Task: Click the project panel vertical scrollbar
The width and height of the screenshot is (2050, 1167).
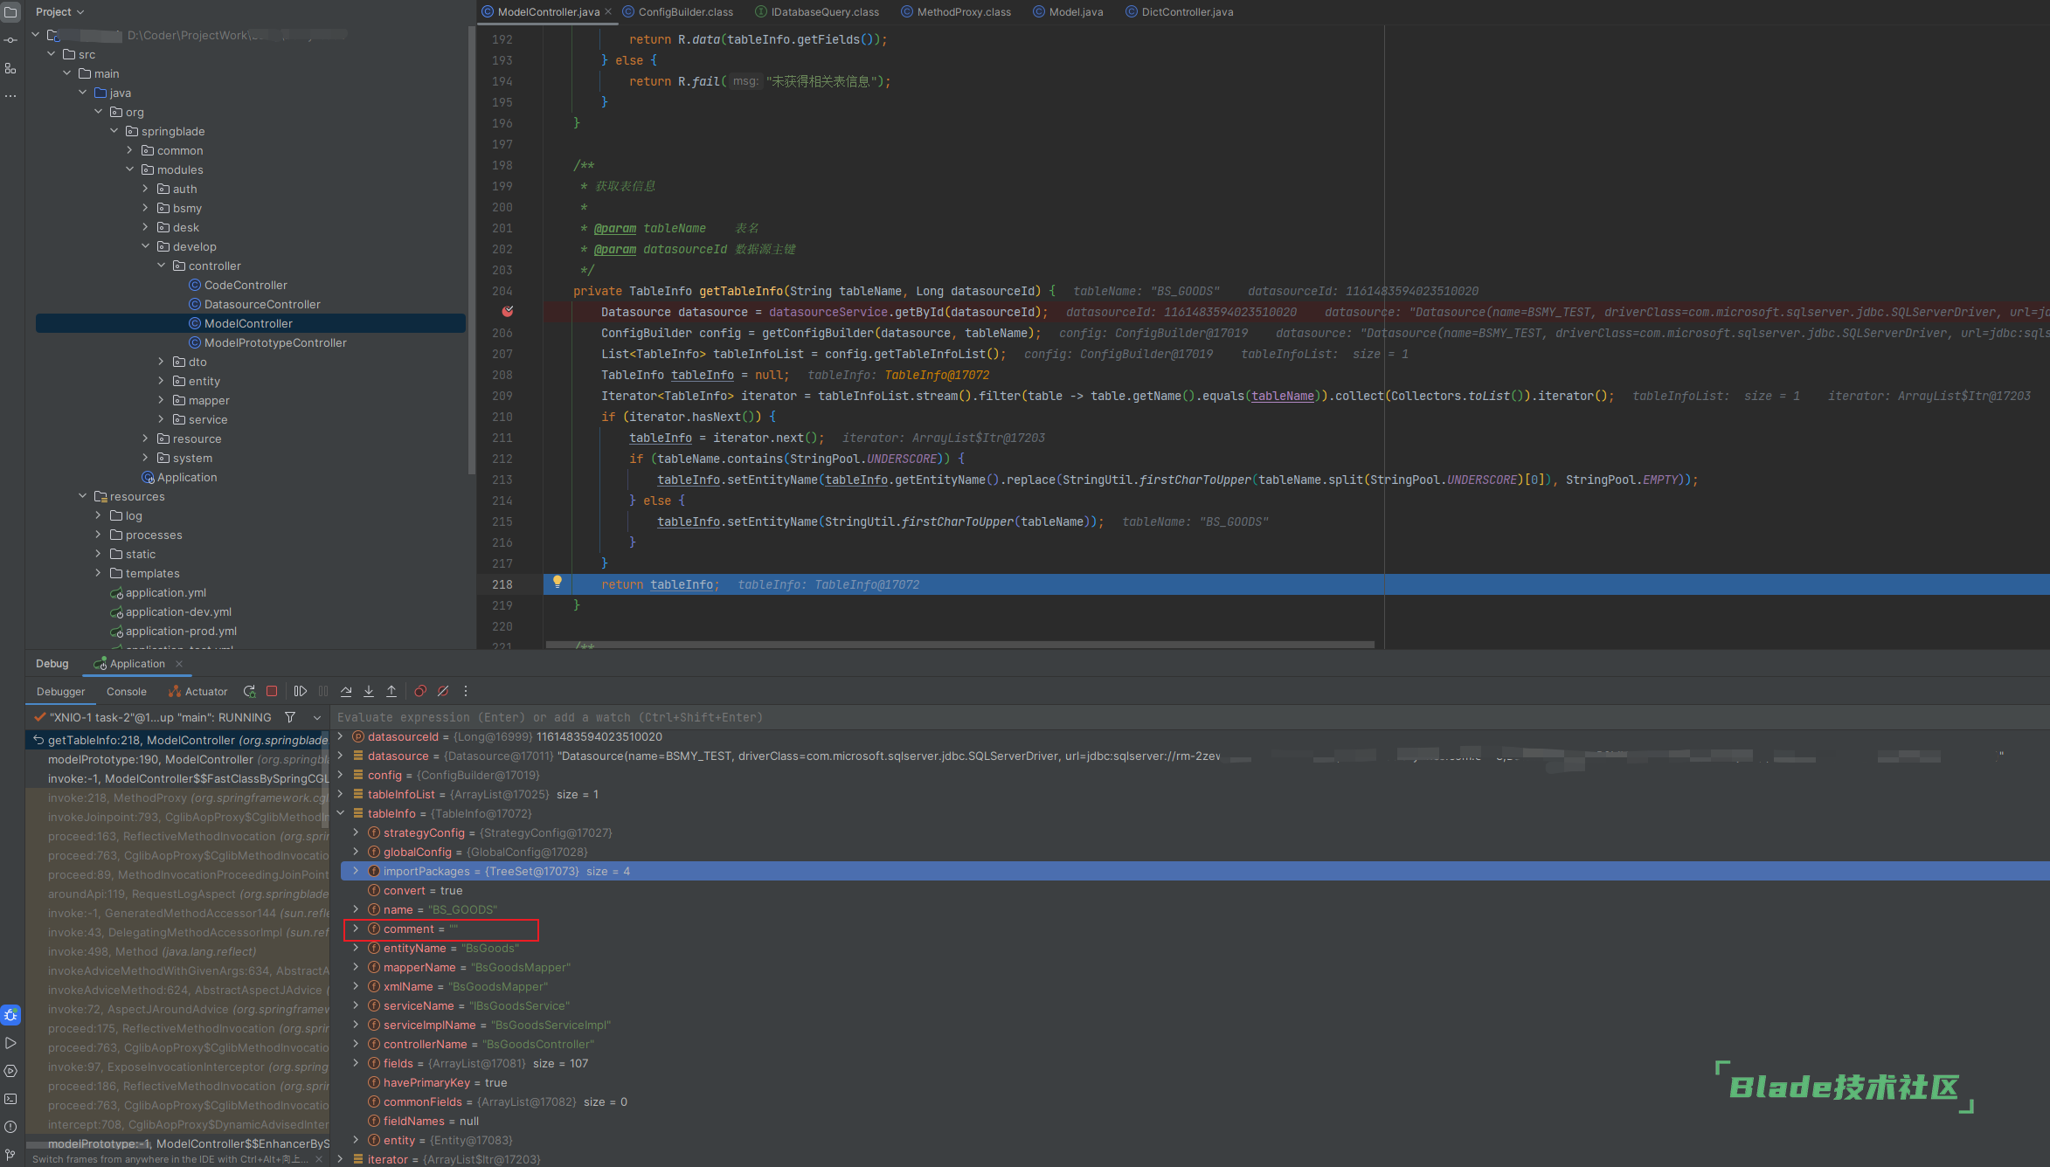Action: tap(472, 252)
